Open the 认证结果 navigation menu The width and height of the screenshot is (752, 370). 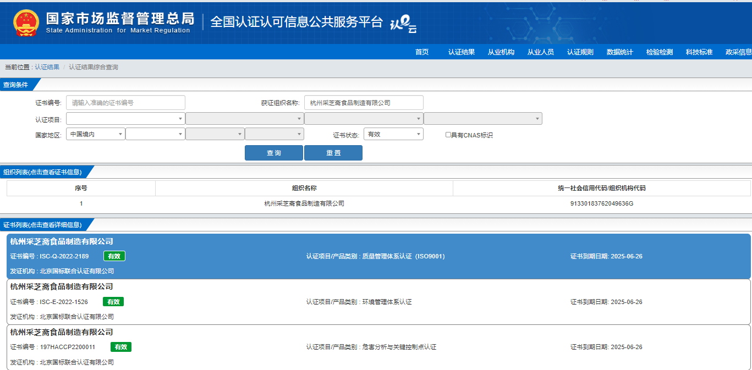pyautogui.click(x=462, y=52)
